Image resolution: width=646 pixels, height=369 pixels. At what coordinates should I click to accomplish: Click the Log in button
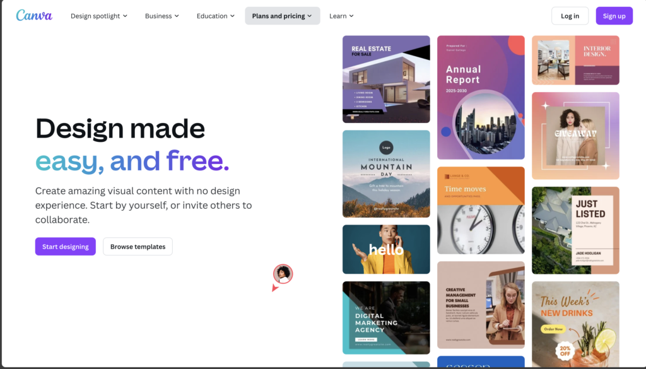coord(570,16)
